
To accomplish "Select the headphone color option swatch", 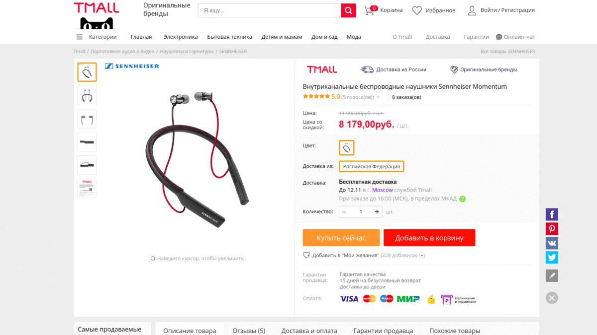I will pos(347,147).
